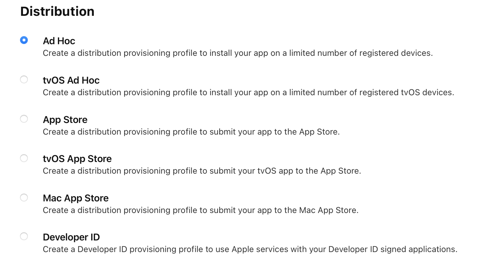Viewport: 483px width, 264px height.
Task: Choose the tvOS App Store radio button
Action: 24,158
